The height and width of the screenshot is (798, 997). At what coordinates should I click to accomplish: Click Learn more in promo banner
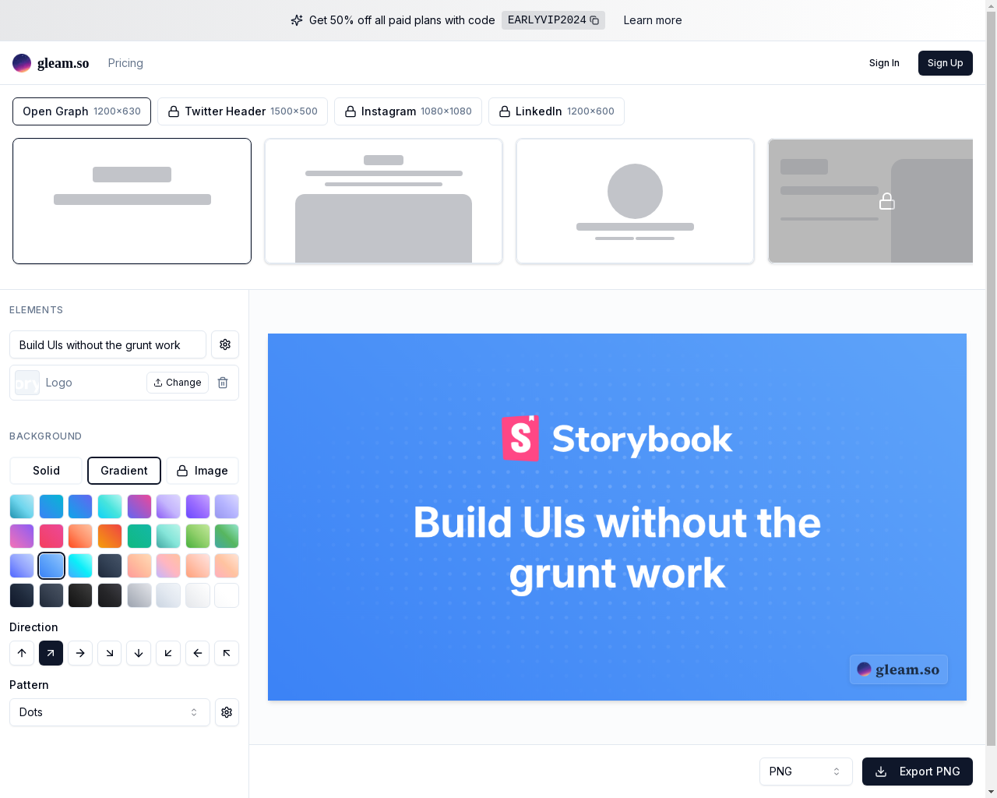653,20
